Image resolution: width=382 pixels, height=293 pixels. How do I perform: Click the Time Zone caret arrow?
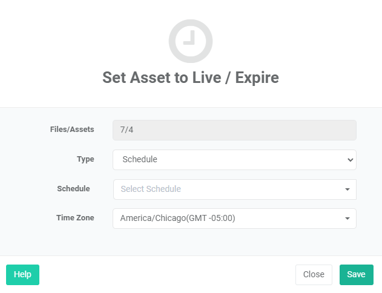coord(347,219)
